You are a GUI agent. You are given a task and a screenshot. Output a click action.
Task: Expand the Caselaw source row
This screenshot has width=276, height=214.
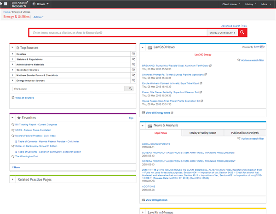click(x=12, y=54)
